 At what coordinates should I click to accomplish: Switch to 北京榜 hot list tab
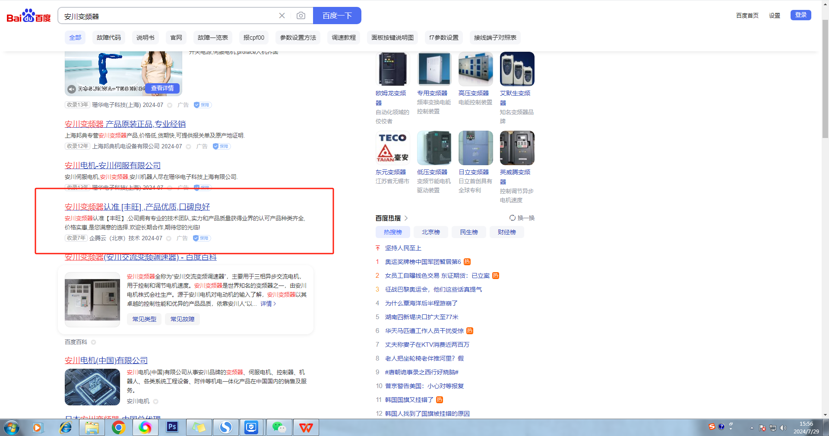(431, 232)
